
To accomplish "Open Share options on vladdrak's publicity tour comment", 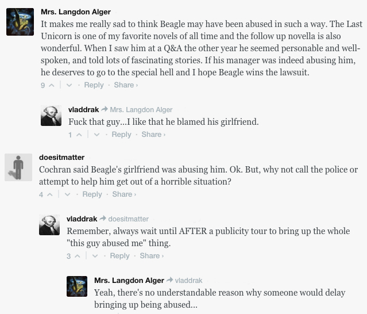I will 152,256.
